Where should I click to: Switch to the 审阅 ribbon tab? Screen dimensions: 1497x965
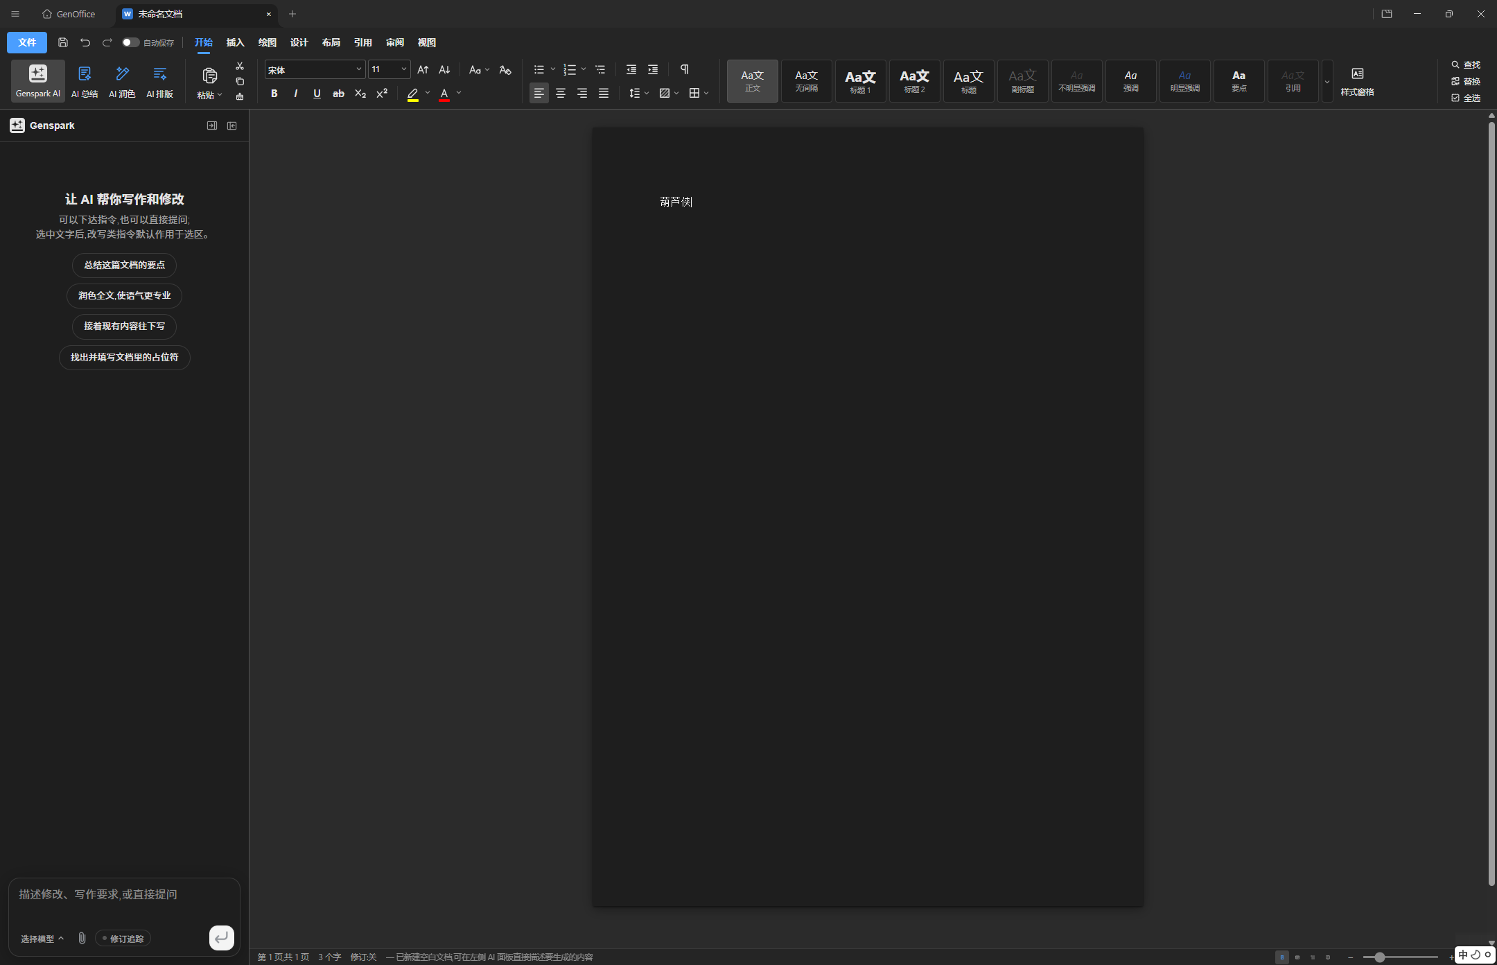click(395, 42)
